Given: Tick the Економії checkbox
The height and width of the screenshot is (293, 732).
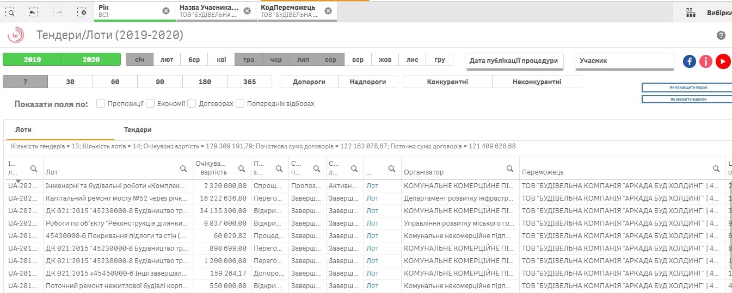Looking at the screenshot, I should (151, 103).
